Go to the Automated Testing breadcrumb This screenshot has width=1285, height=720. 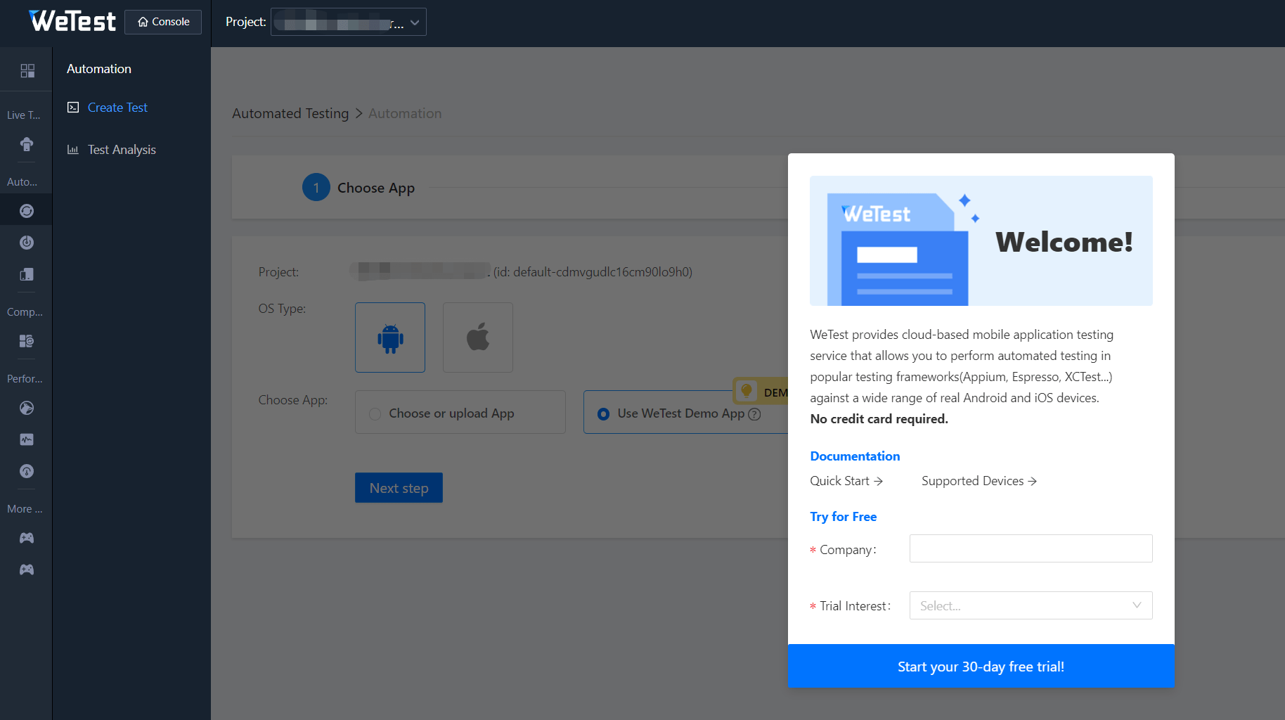[x=290, y=113]
